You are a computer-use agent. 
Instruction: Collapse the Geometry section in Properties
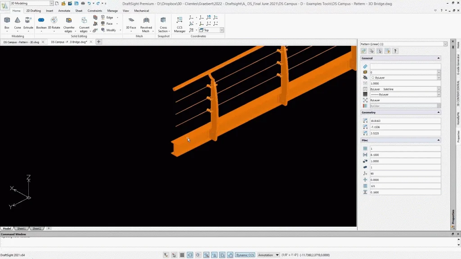pos(438,112)
